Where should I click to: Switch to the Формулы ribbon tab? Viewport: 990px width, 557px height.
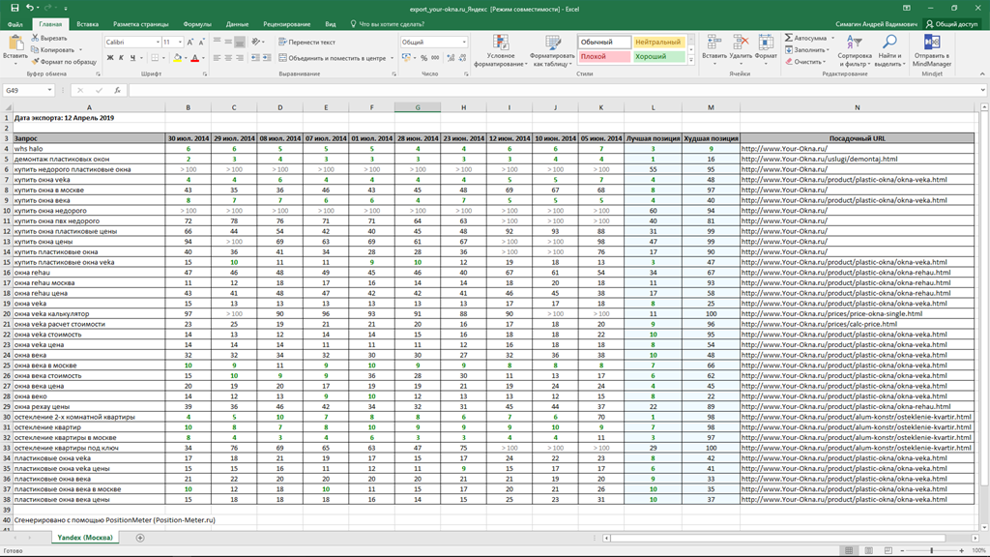[x=197, y=24]
